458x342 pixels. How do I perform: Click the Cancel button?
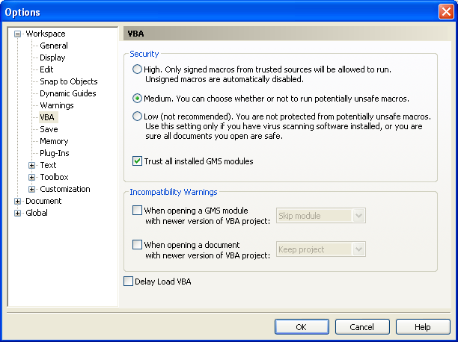(362, 327)
